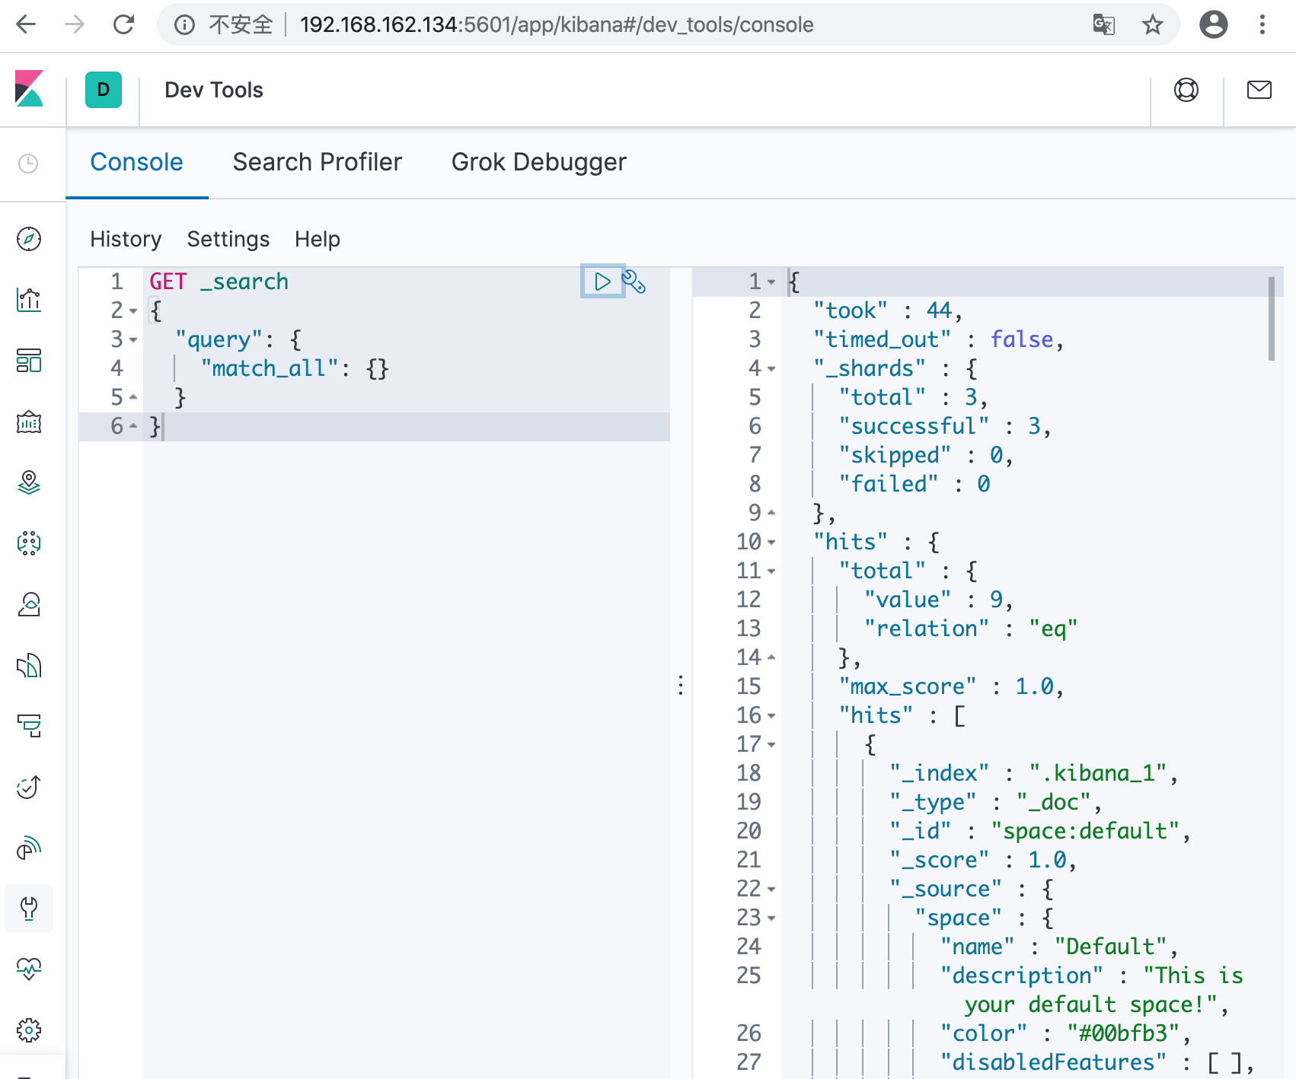Open Visualize chart icon in sidebar

pyautogui.click(x=29, y=300)
